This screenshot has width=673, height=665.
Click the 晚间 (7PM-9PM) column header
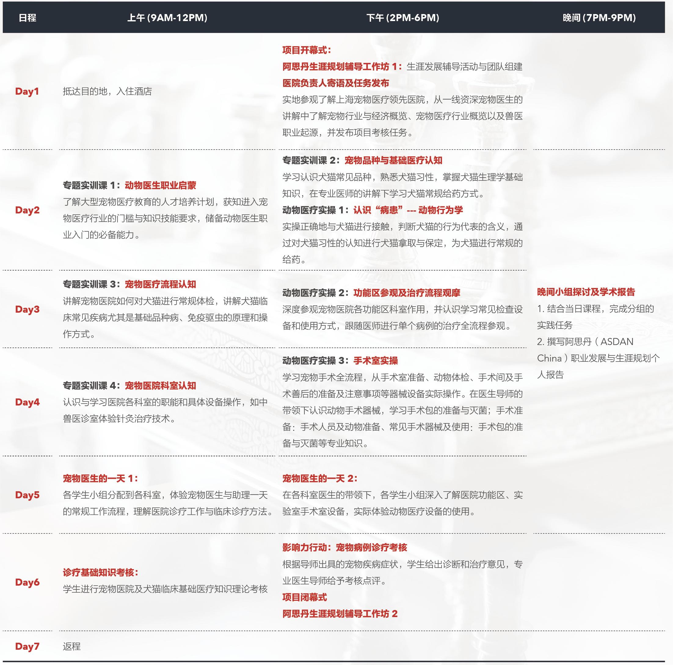599,18
